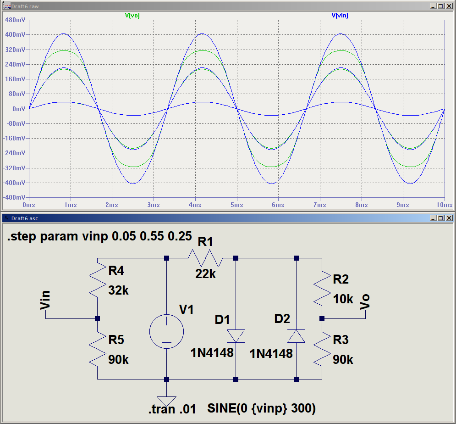Click the -480mV bottom vertical axis label
The height and width of the screenshot is (424, 456).
point(14,197)
